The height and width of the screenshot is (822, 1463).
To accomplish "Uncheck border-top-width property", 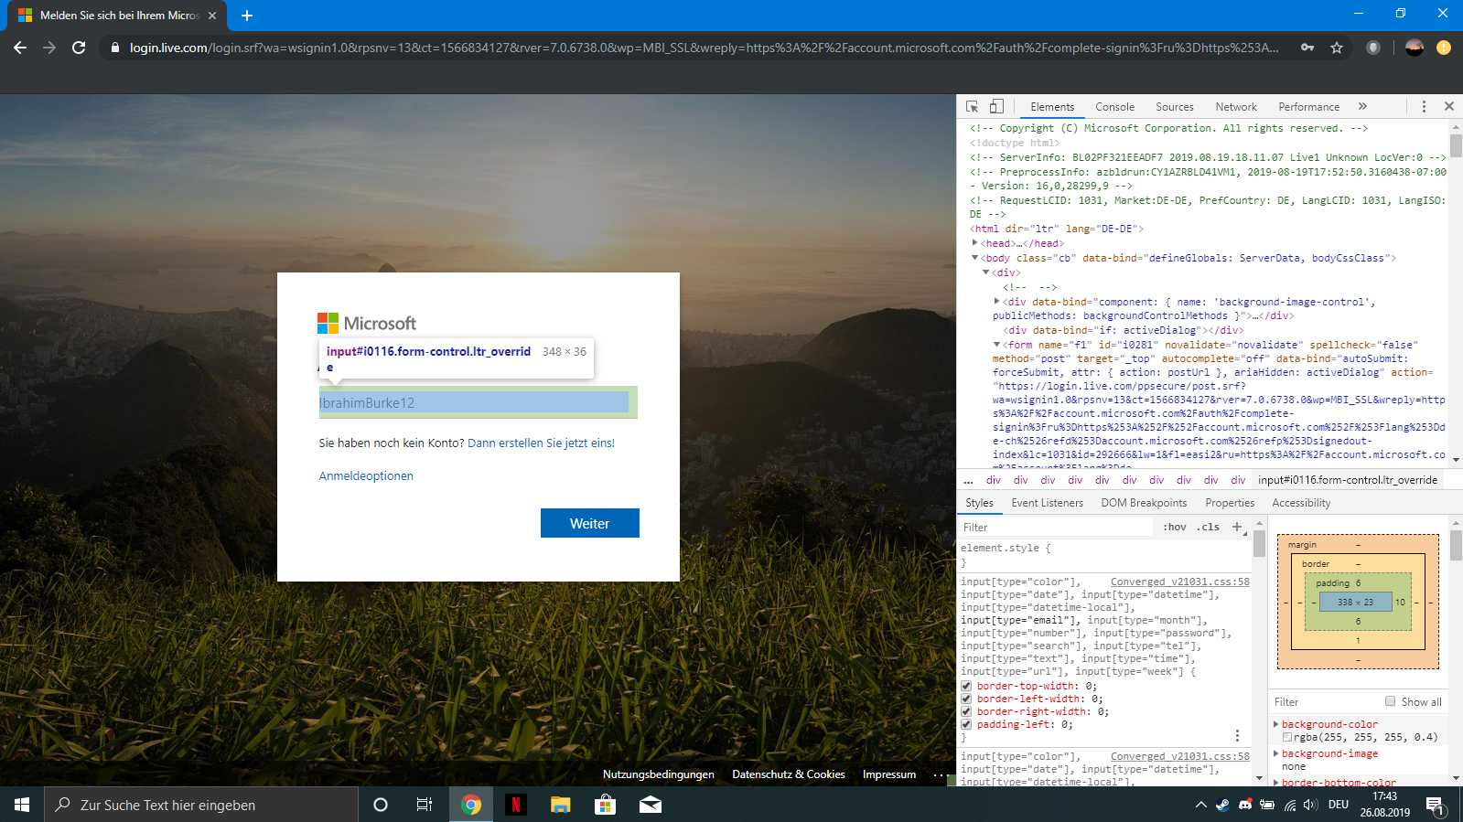I will (966, 686).
